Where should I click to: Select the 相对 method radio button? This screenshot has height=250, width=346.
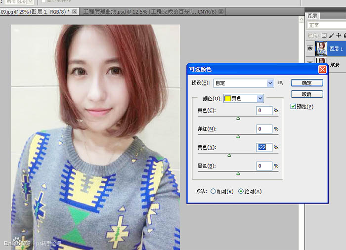(x=213, y=191)
